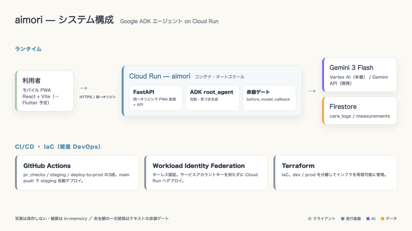Open the Gemini 3 Flash card
This screenshot has height=231, width=412.
tap(359, 75)
